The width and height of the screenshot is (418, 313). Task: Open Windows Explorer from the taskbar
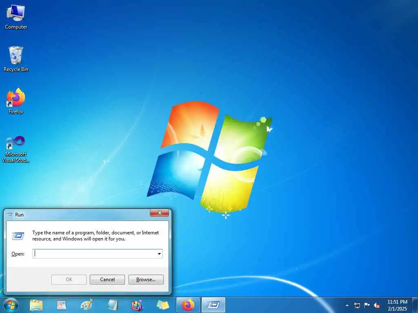[x=36, y=305]
